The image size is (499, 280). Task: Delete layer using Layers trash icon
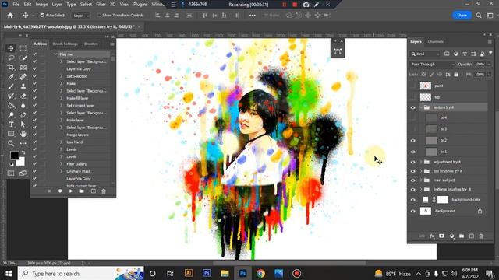click(481, 236)
